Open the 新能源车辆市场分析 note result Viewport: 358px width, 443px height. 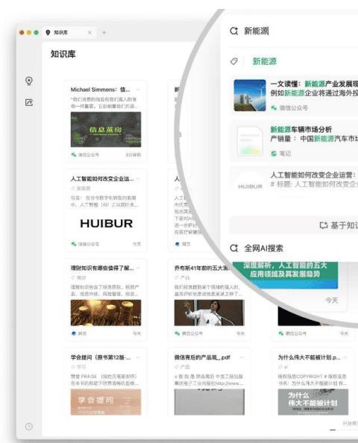coord(301,130)
